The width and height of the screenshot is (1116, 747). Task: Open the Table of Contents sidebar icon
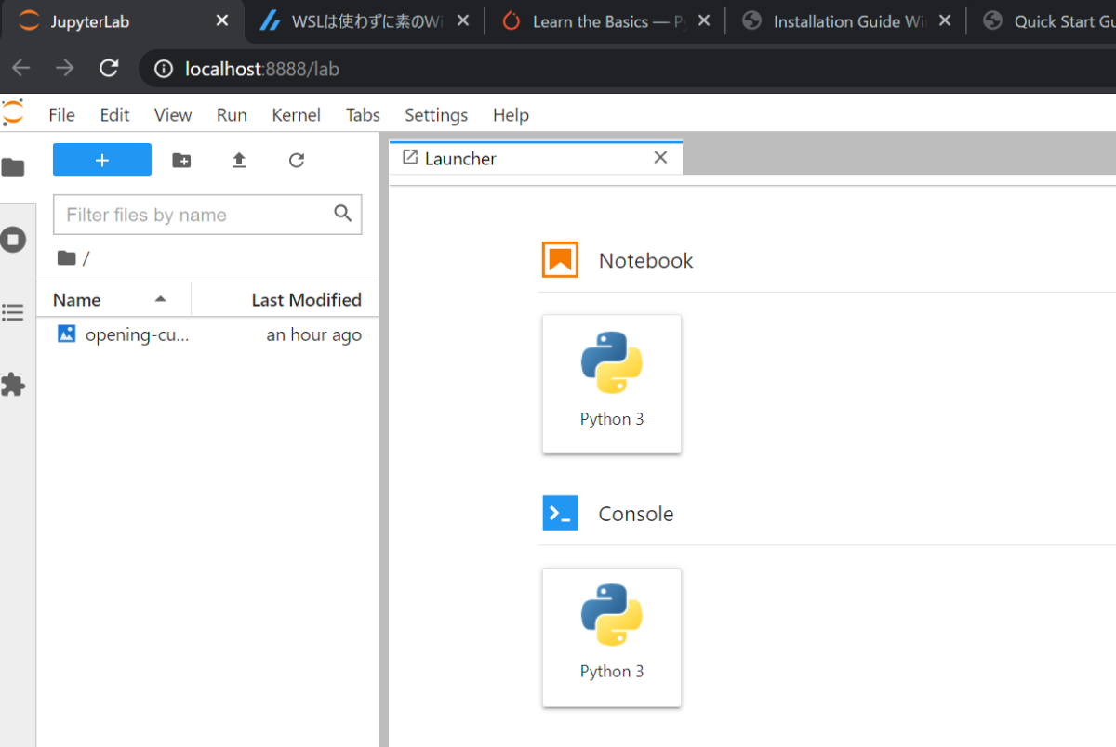pos(13,312)
